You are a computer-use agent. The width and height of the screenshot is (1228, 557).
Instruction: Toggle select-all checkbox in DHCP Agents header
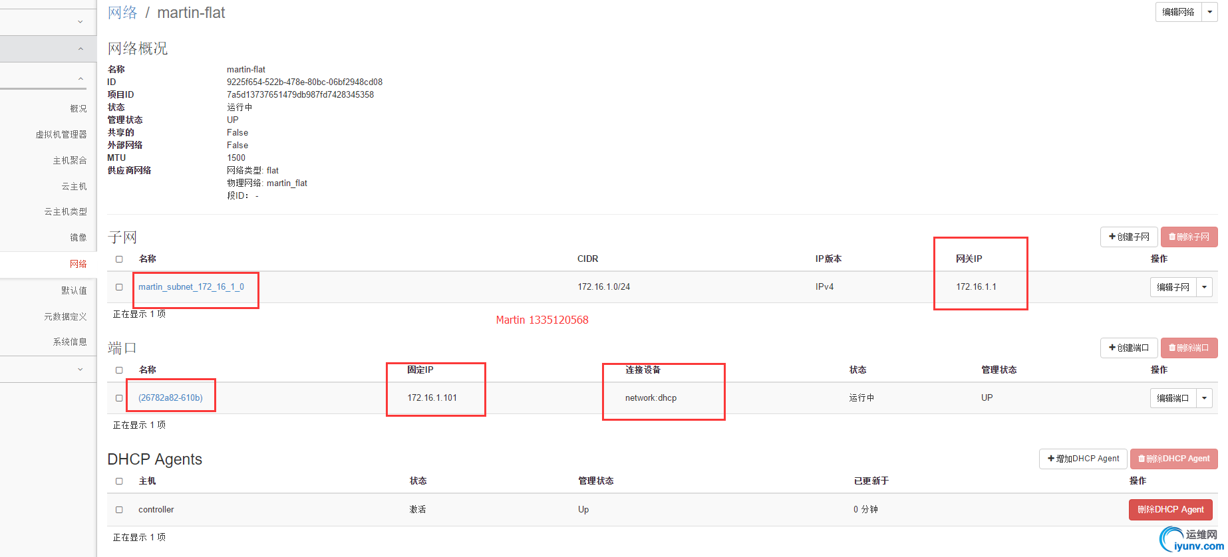[119, 481]
